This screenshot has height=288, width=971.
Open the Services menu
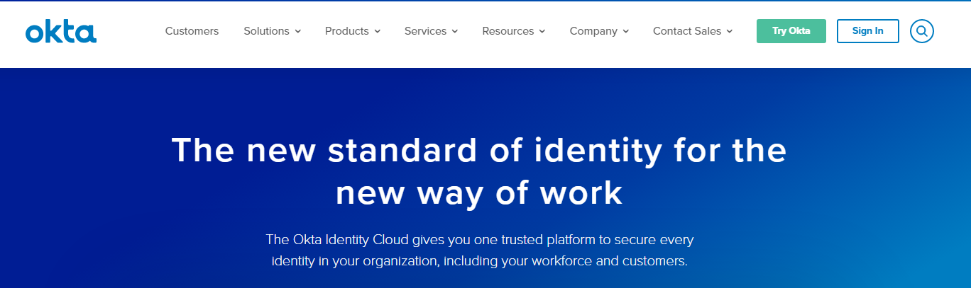click(425, 31)
